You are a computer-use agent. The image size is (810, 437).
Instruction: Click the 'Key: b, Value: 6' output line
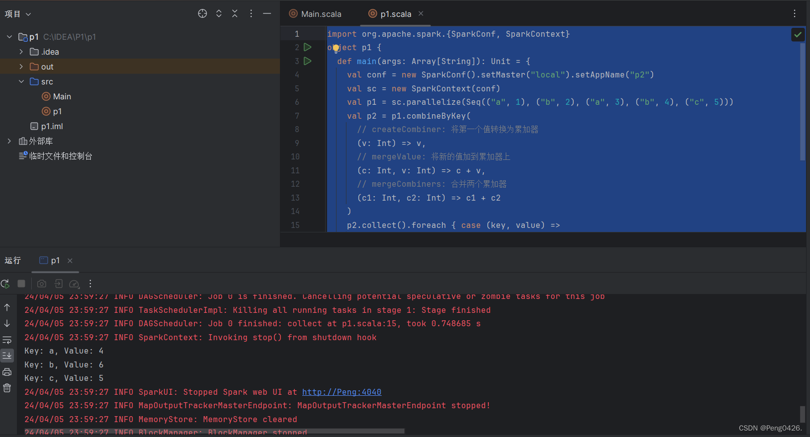(64, 364)
